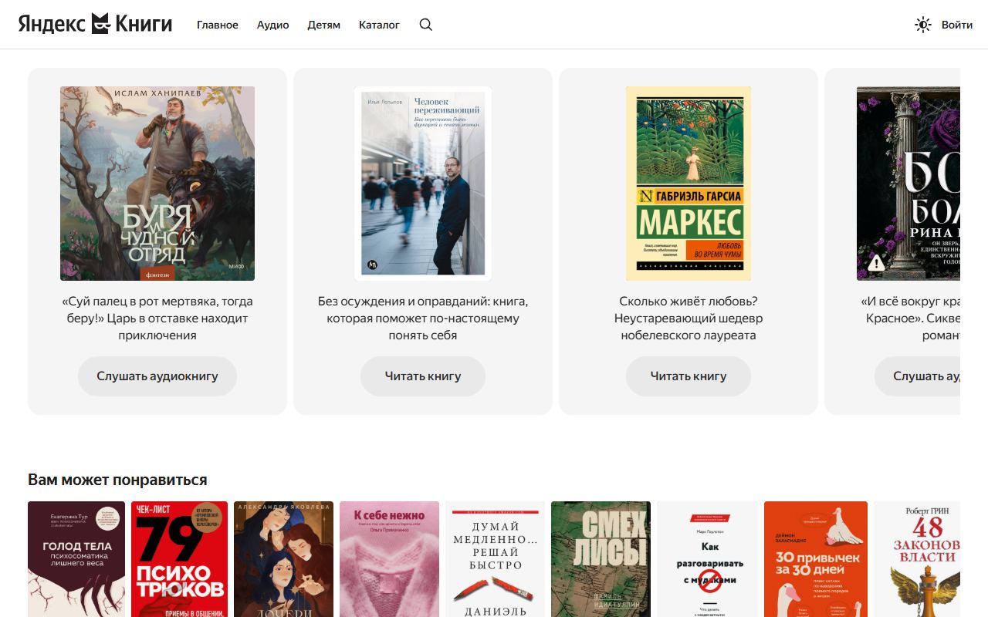Open the Детям section
The image size is (988, 617).
(324, 25)
